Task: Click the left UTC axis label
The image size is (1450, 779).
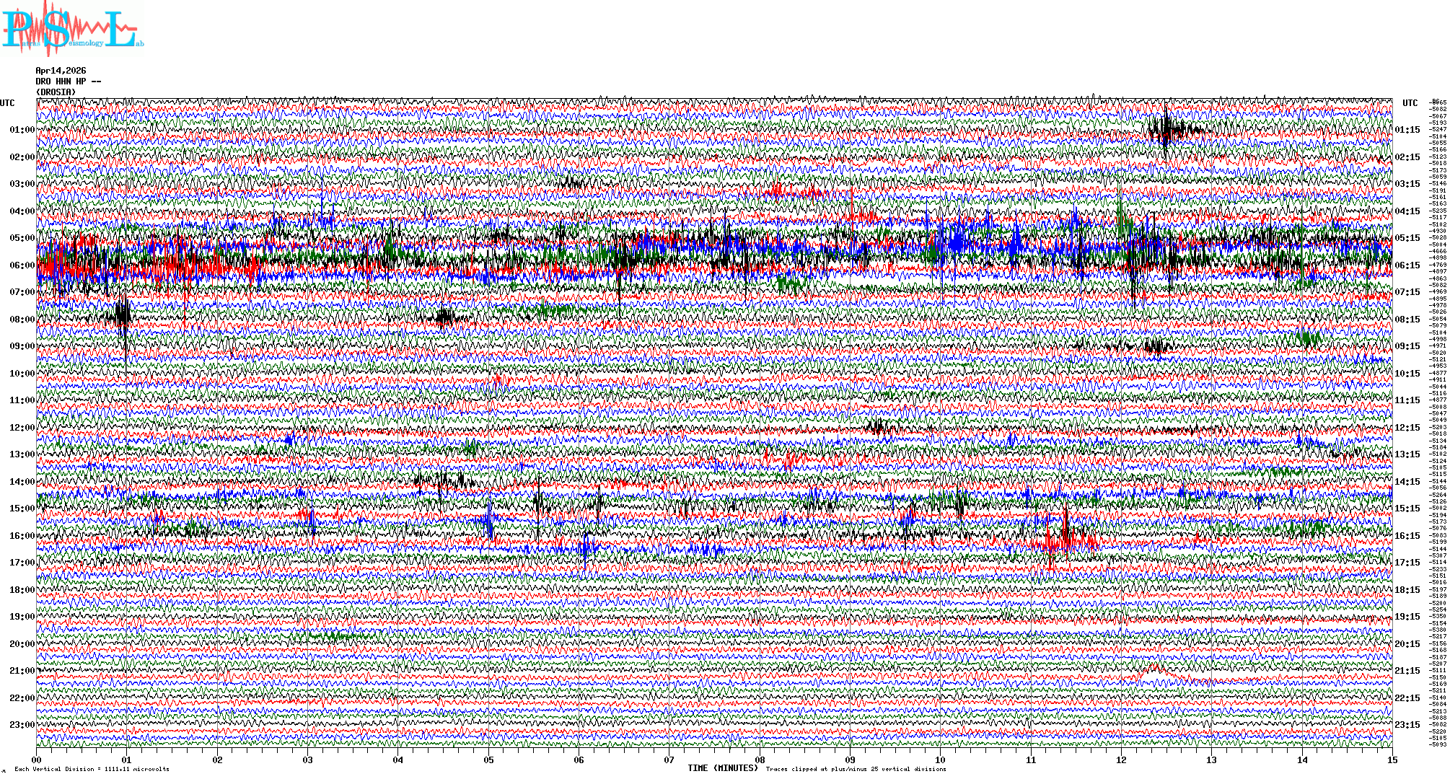Action: 7,103
